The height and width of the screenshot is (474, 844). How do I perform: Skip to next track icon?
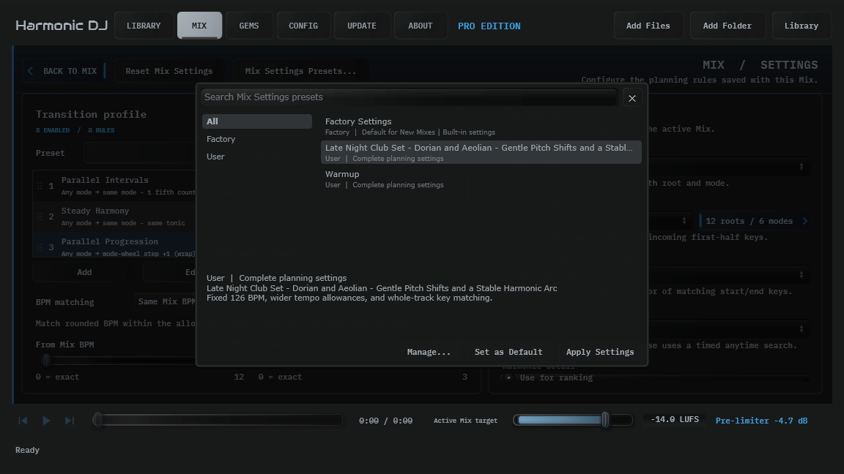click(x=70, y=421)
